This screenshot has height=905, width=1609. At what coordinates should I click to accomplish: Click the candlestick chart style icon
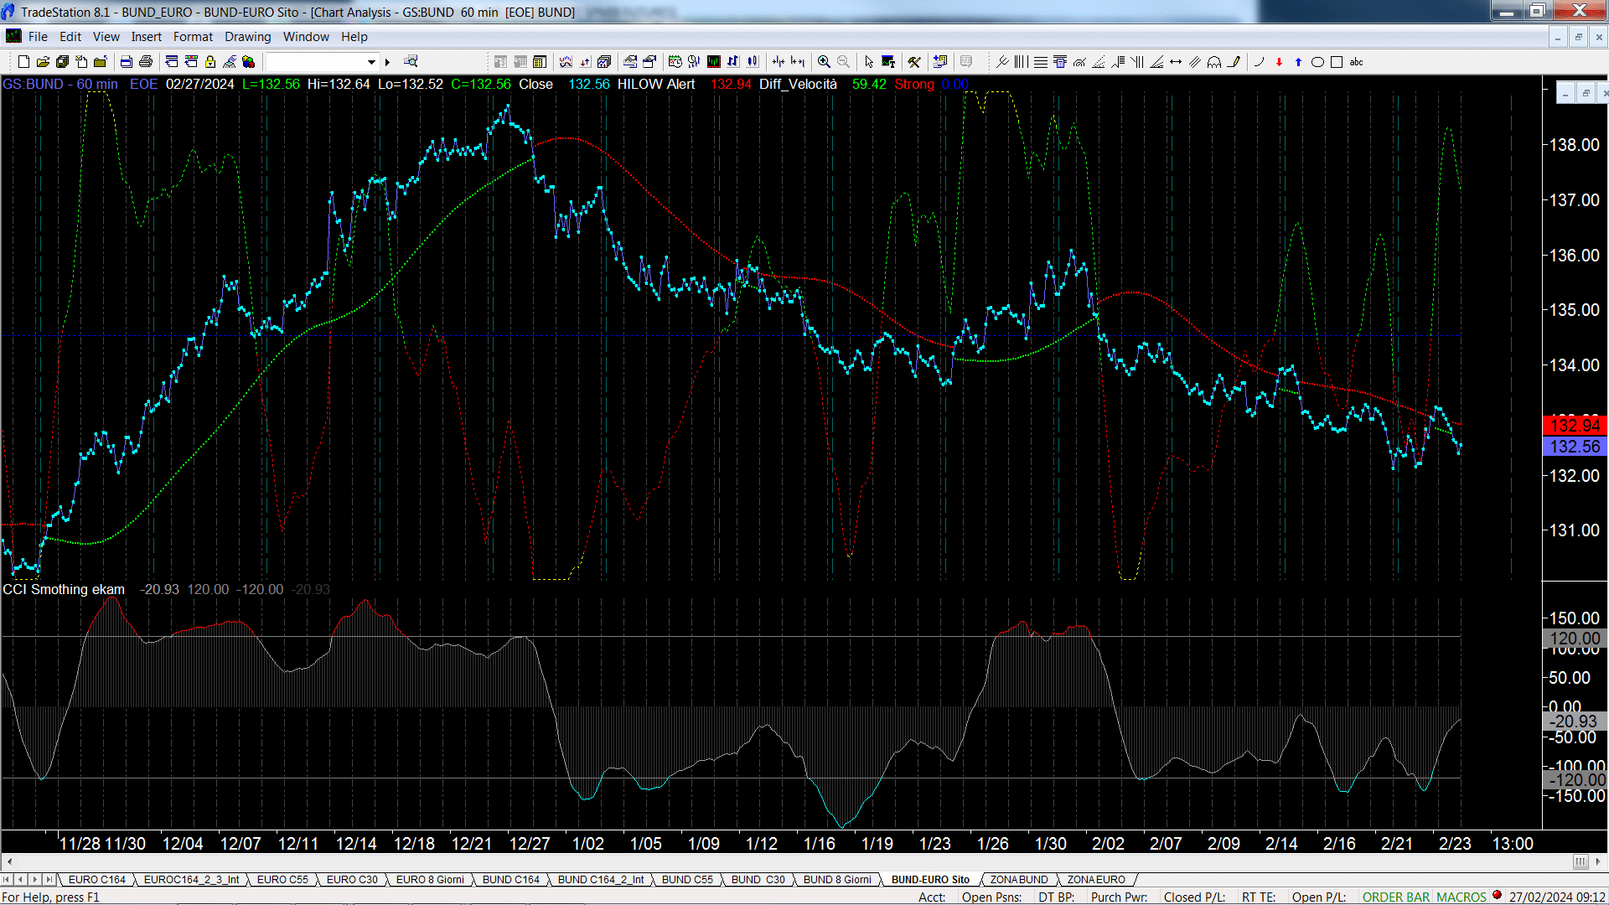coord(753,62)
